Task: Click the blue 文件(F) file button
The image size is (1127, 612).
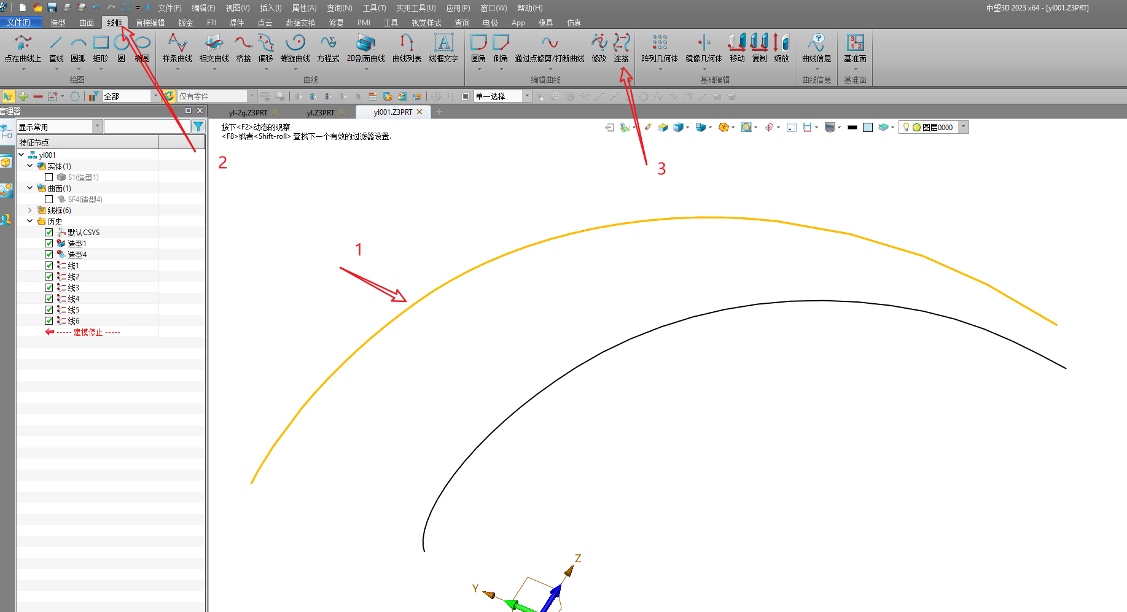Action: [x=20, y=22]
